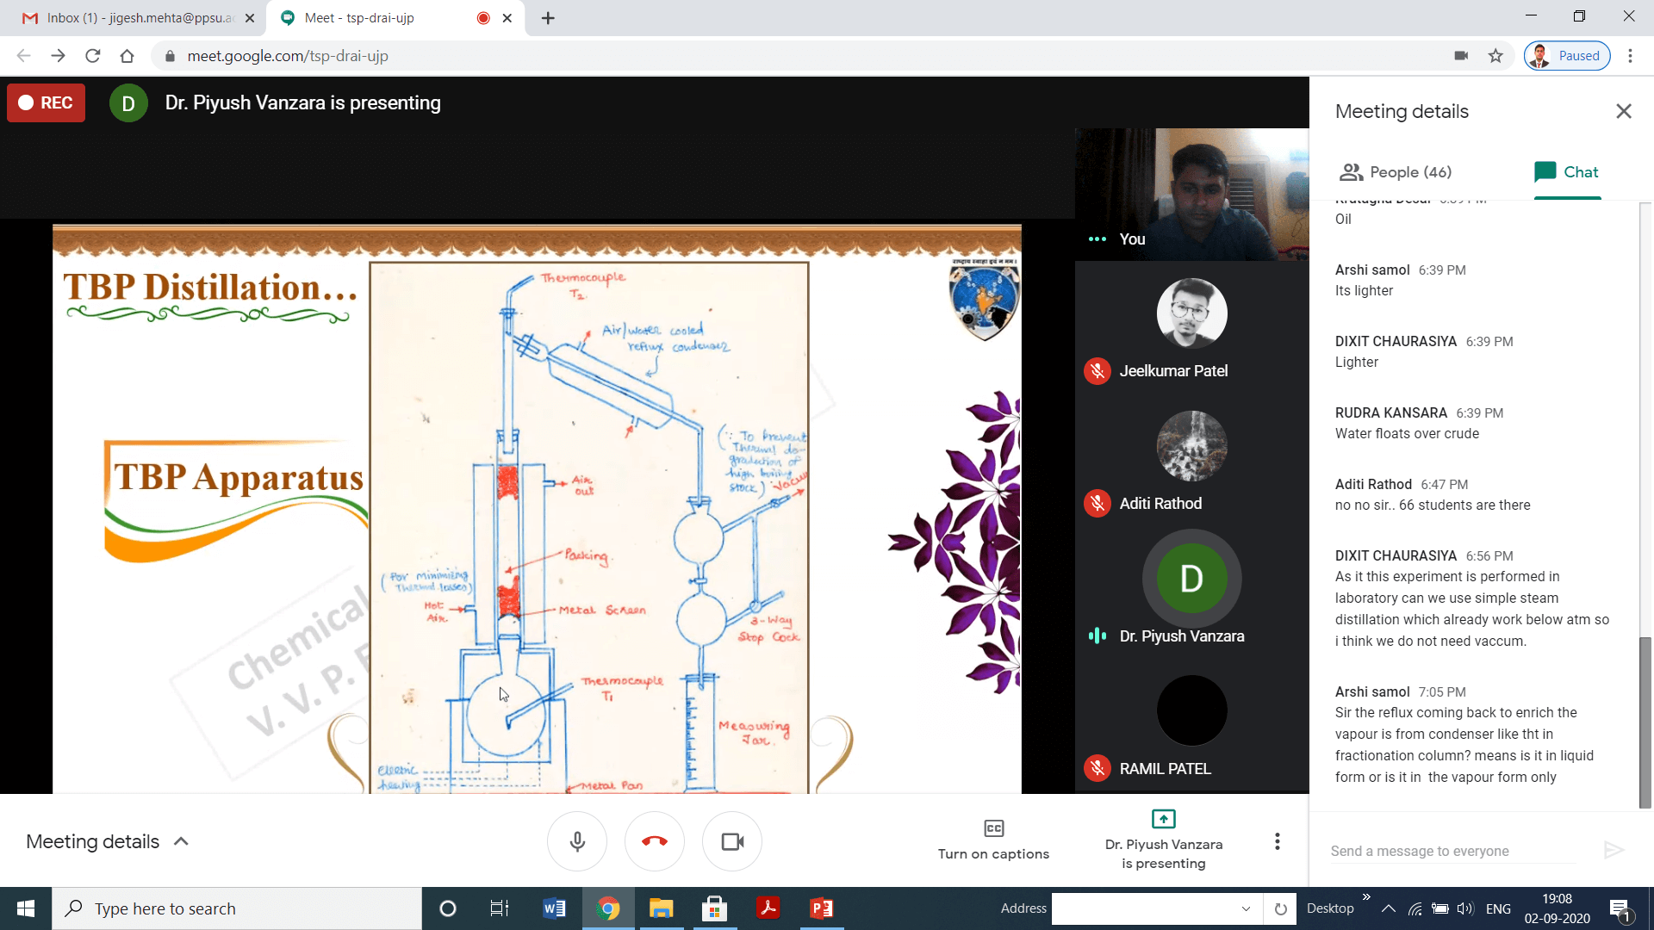Click your own video thumbnail
This screenshot has height=930, width=1654.
[1192, 194]
